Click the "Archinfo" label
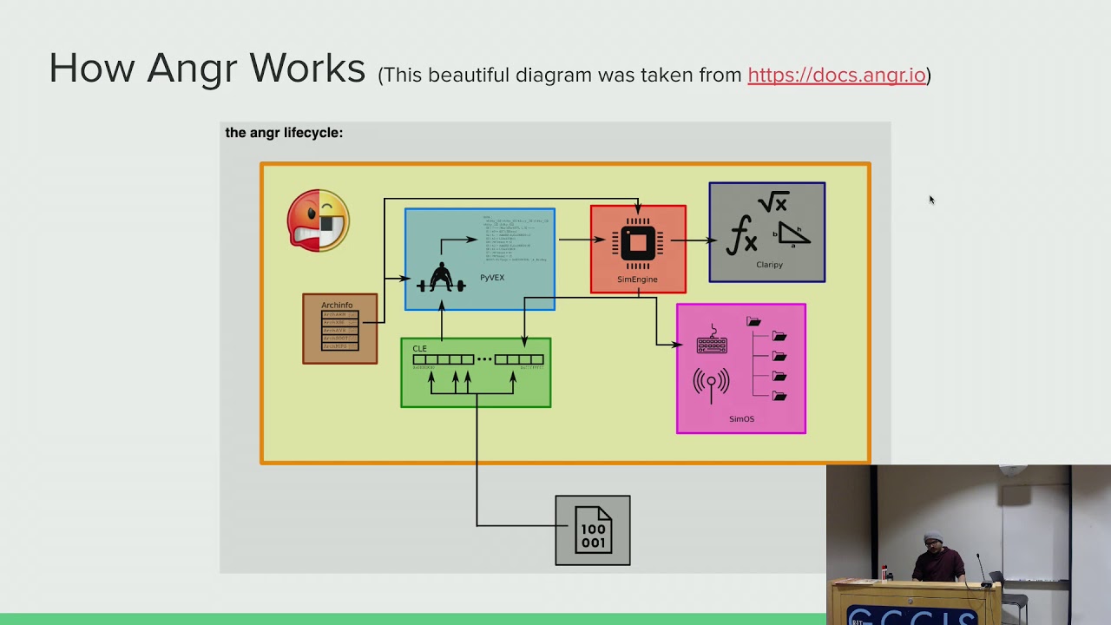Screen dimensions: 1111x625 point(337,306)
